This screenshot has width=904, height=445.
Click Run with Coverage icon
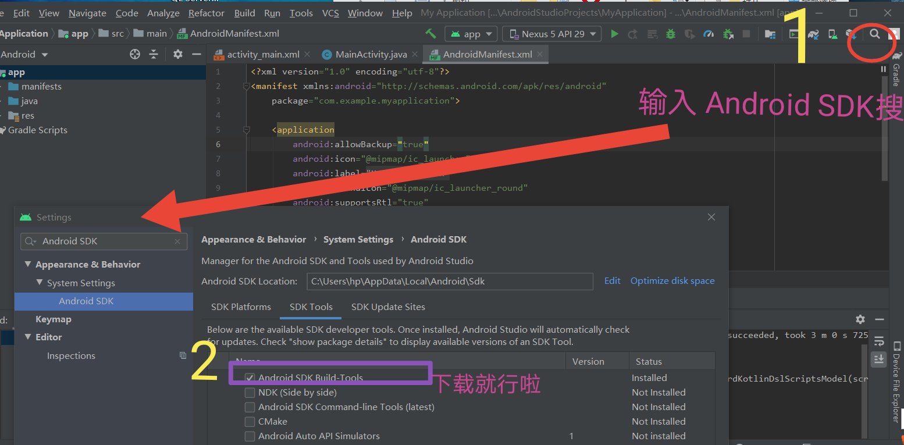(x=689, y=34)
